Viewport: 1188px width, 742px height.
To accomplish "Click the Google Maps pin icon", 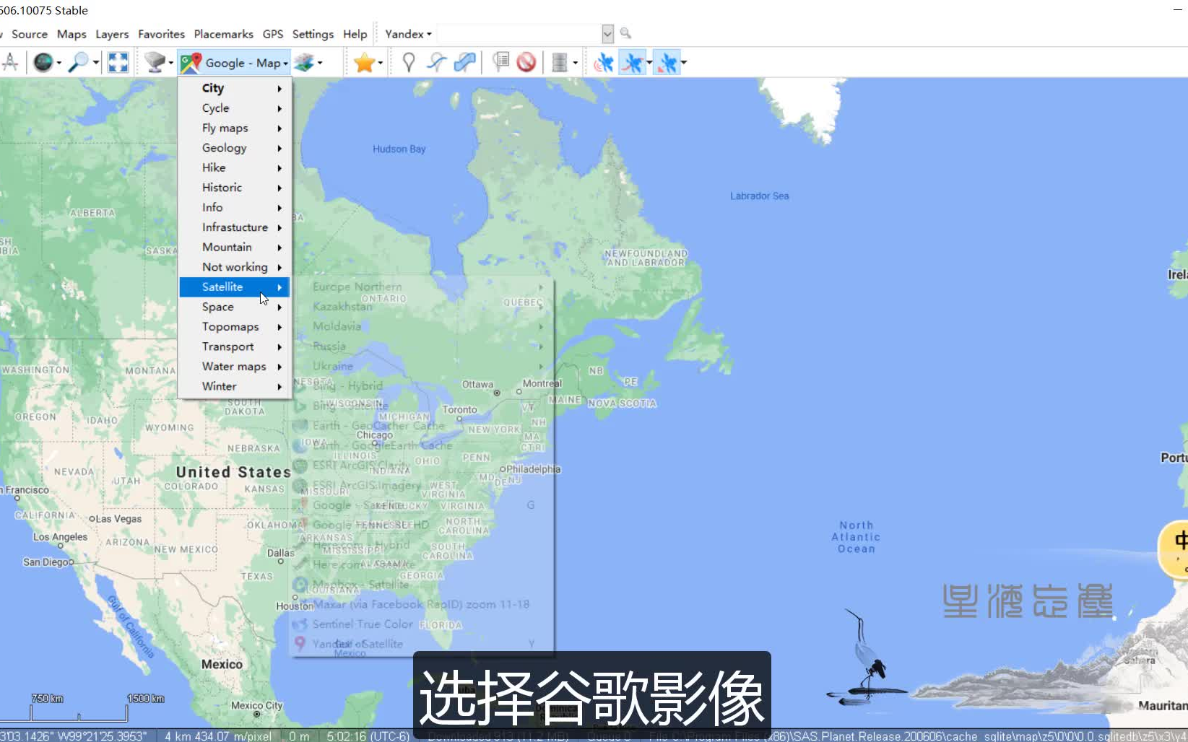I will click(191, 63).
